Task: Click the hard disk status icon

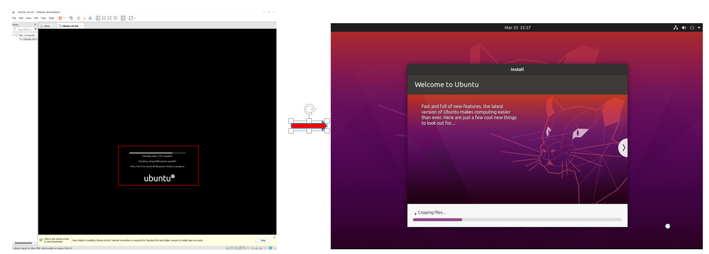Action: click(x=228, y=248)
